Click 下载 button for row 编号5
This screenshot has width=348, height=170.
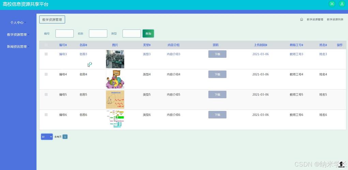pos(217,95)
